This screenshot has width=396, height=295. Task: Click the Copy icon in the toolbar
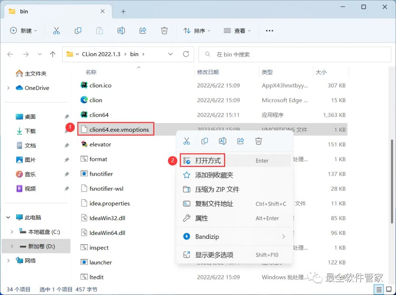[x=78, y=30]
